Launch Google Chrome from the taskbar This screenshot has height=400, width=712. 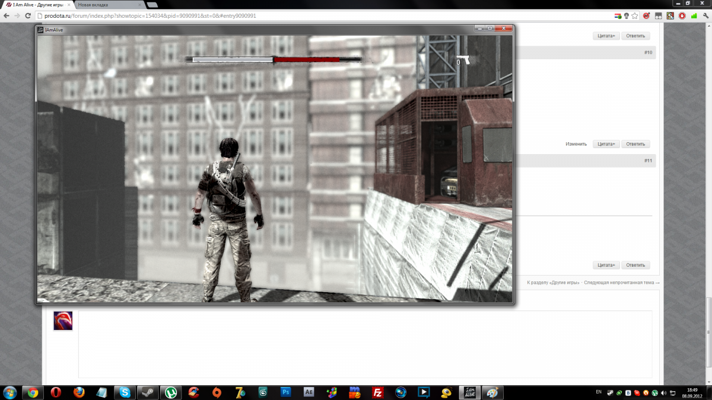[x=33, y=392]
